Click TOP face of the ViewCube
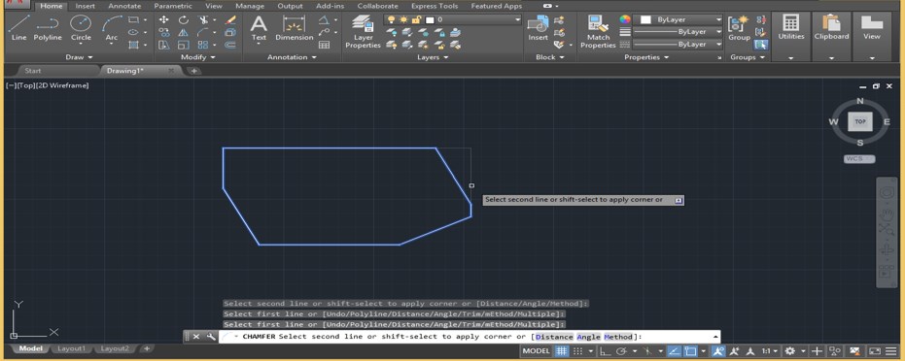Image resolution: width=905 pixels, height=361 pixels. (860, 122)
